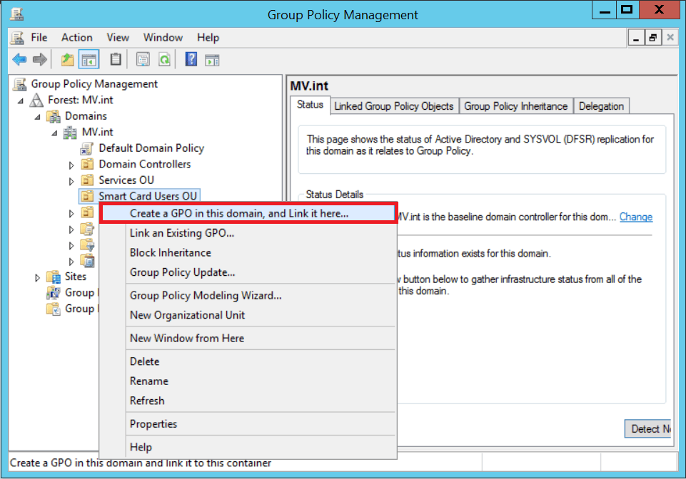Image resolution: width=686 pixels, height=479 pixels.
Task: Click the Refresh toolbar icon
Action: pos(164,59)
